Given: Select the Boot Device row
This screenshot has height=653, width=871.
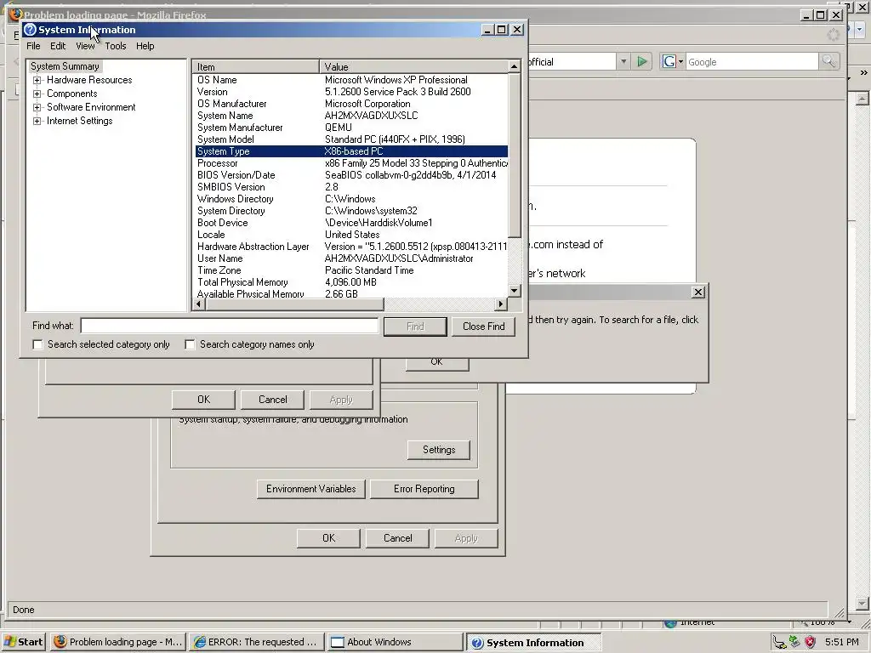Looking at the screenshot, I should pos(351,223).
